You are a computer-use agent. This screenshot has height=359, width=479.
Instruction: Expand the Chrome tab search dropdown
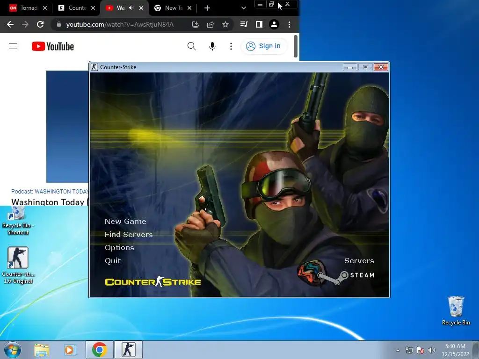pos(243,8)
